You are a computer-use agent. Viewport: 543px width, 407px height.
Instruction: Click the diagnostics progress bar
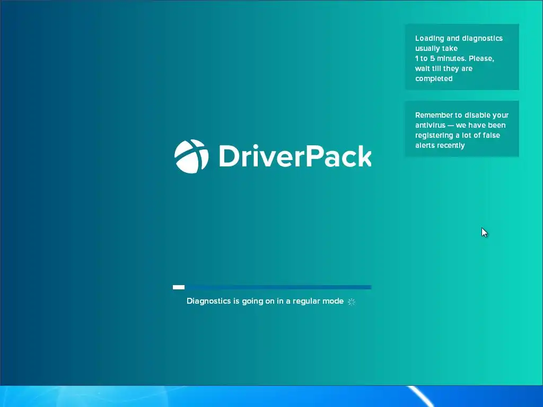pos(272,287)
